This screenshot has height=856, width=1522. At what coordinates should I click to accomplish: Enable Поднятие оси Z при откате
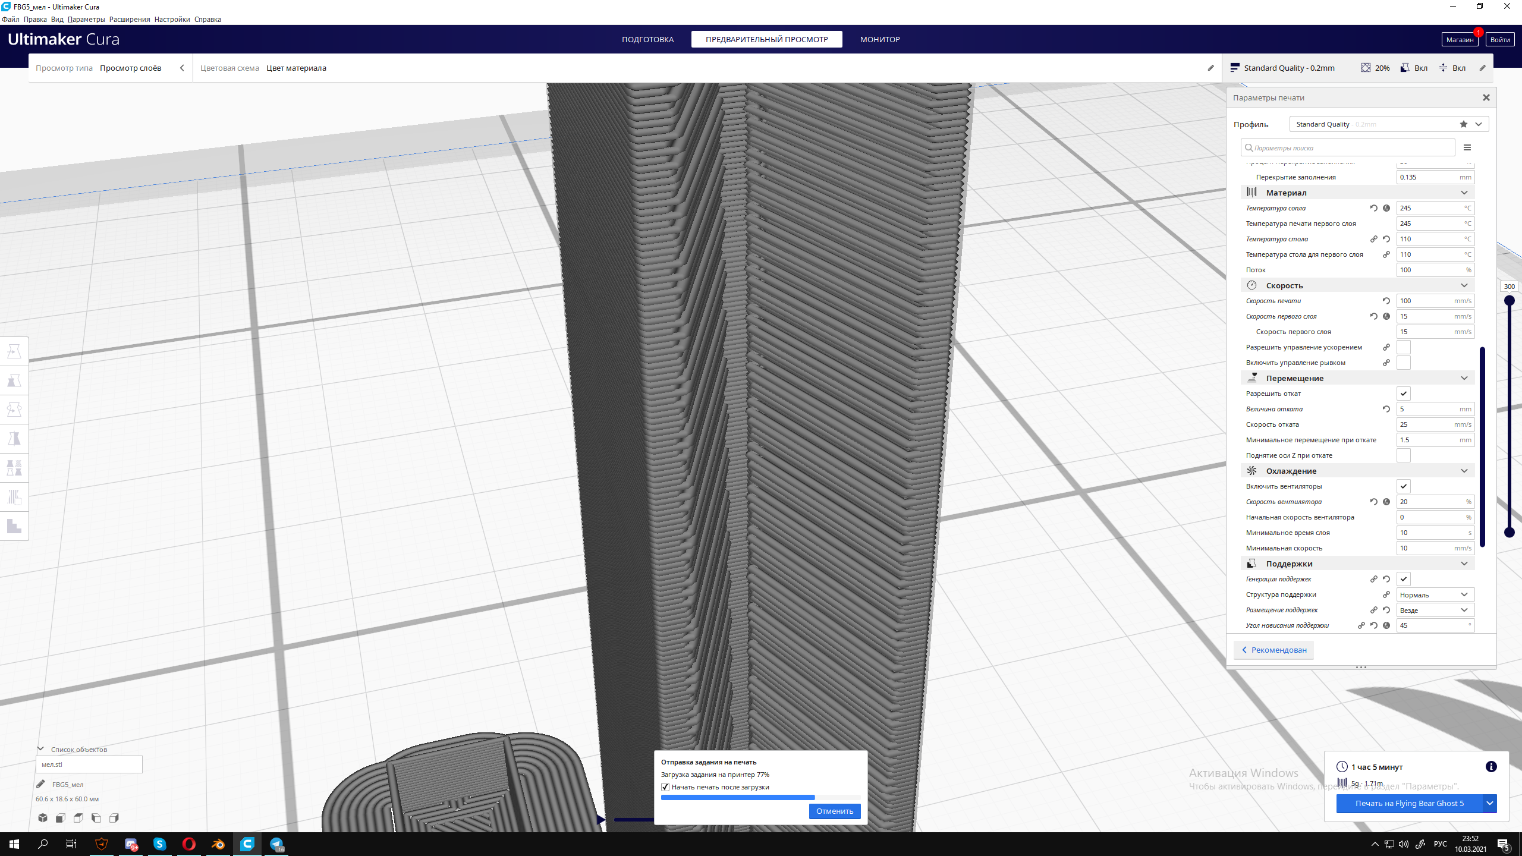tap(1404, 455)
